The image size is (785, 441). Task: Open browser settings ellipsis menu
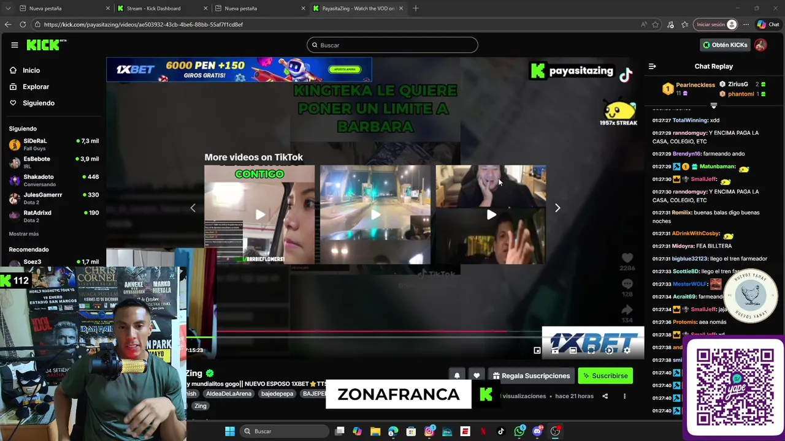click(746, 24)
